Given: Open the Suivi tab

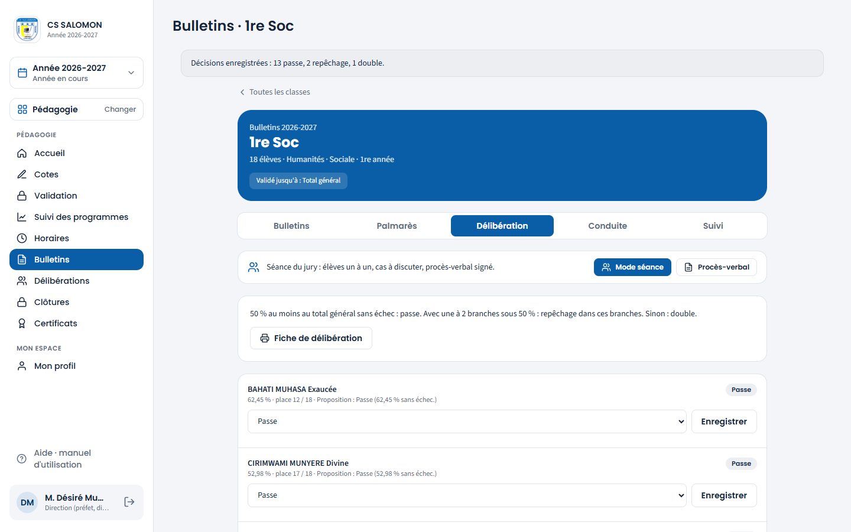Looking at the screenshot, I should coord(713,226).
